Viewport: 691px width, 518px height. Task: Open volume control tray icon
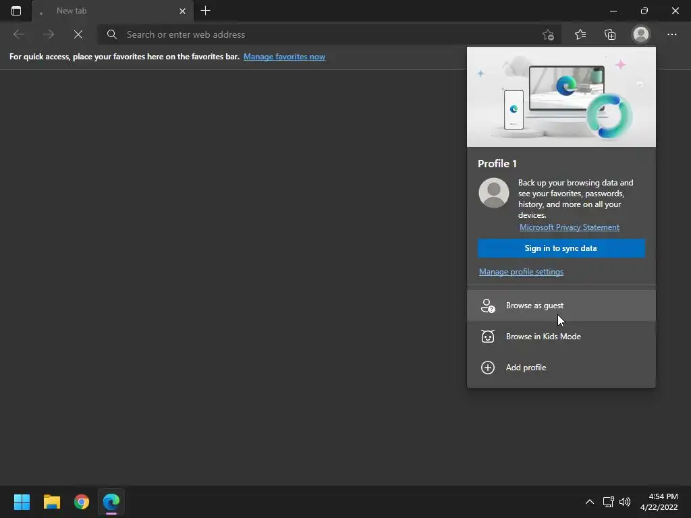click(x=625, y=502)
